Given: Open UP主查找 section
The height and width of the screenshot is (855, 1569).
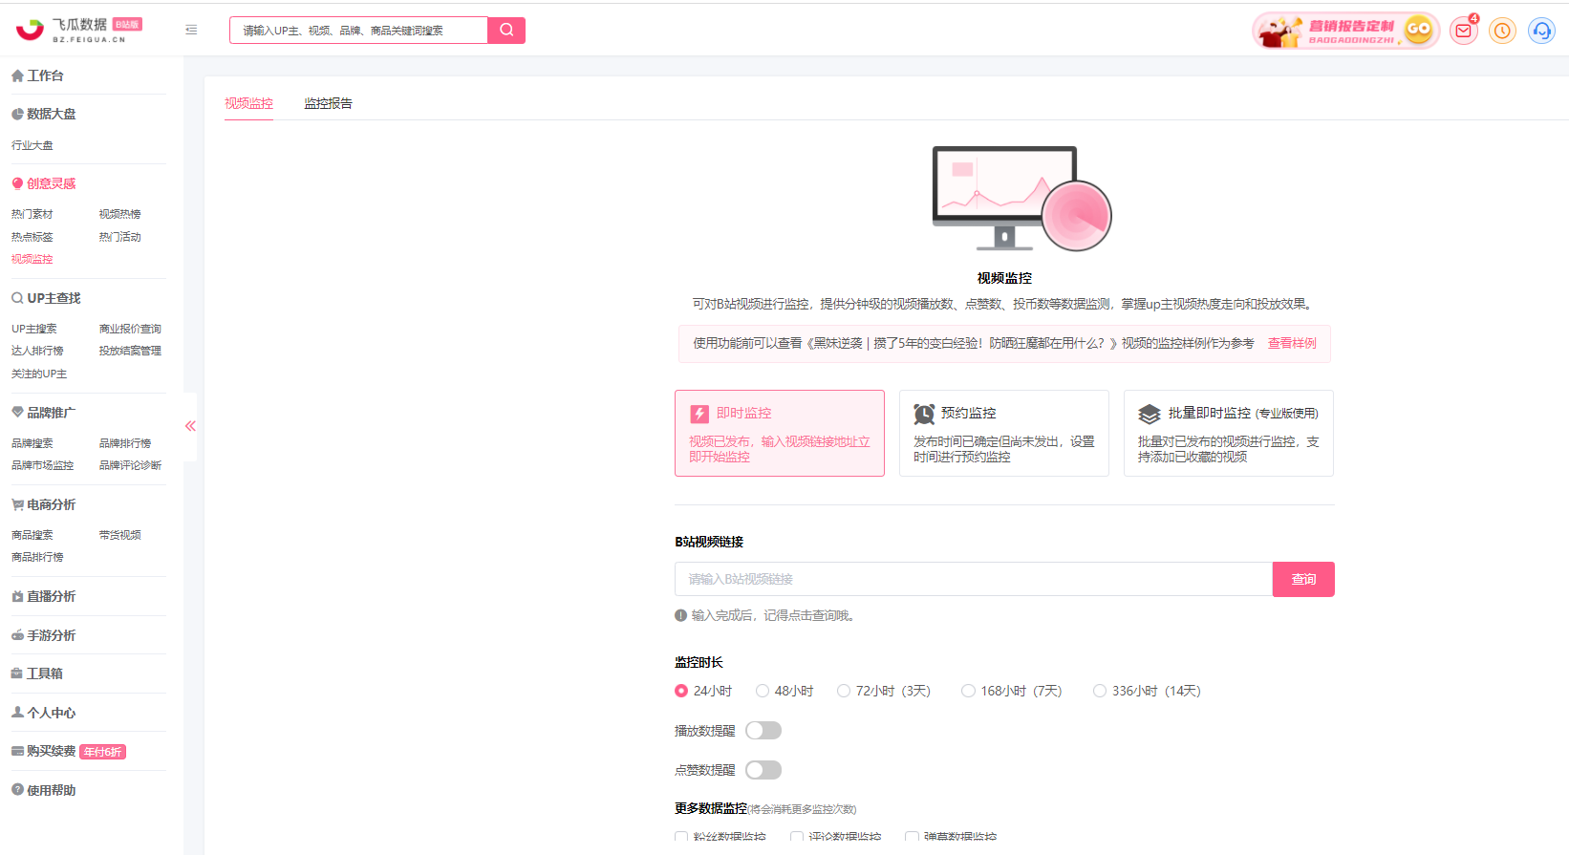Looking at the screenshot, I should pos(46,298).
